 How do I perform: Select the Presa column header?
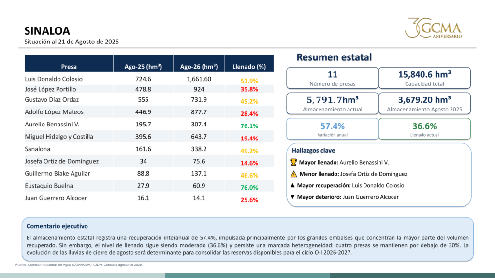[69, 63]
